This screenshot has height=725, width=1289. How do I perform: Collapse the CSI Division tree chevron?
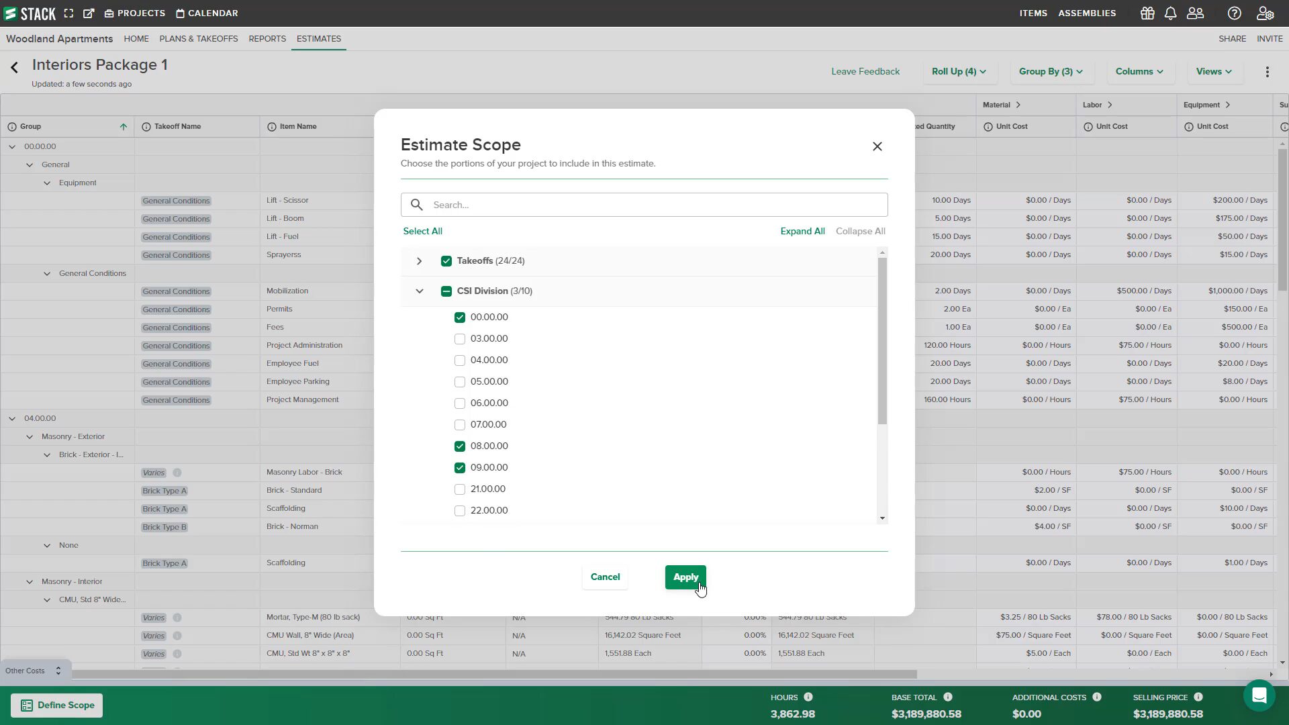tap(420, 291)
